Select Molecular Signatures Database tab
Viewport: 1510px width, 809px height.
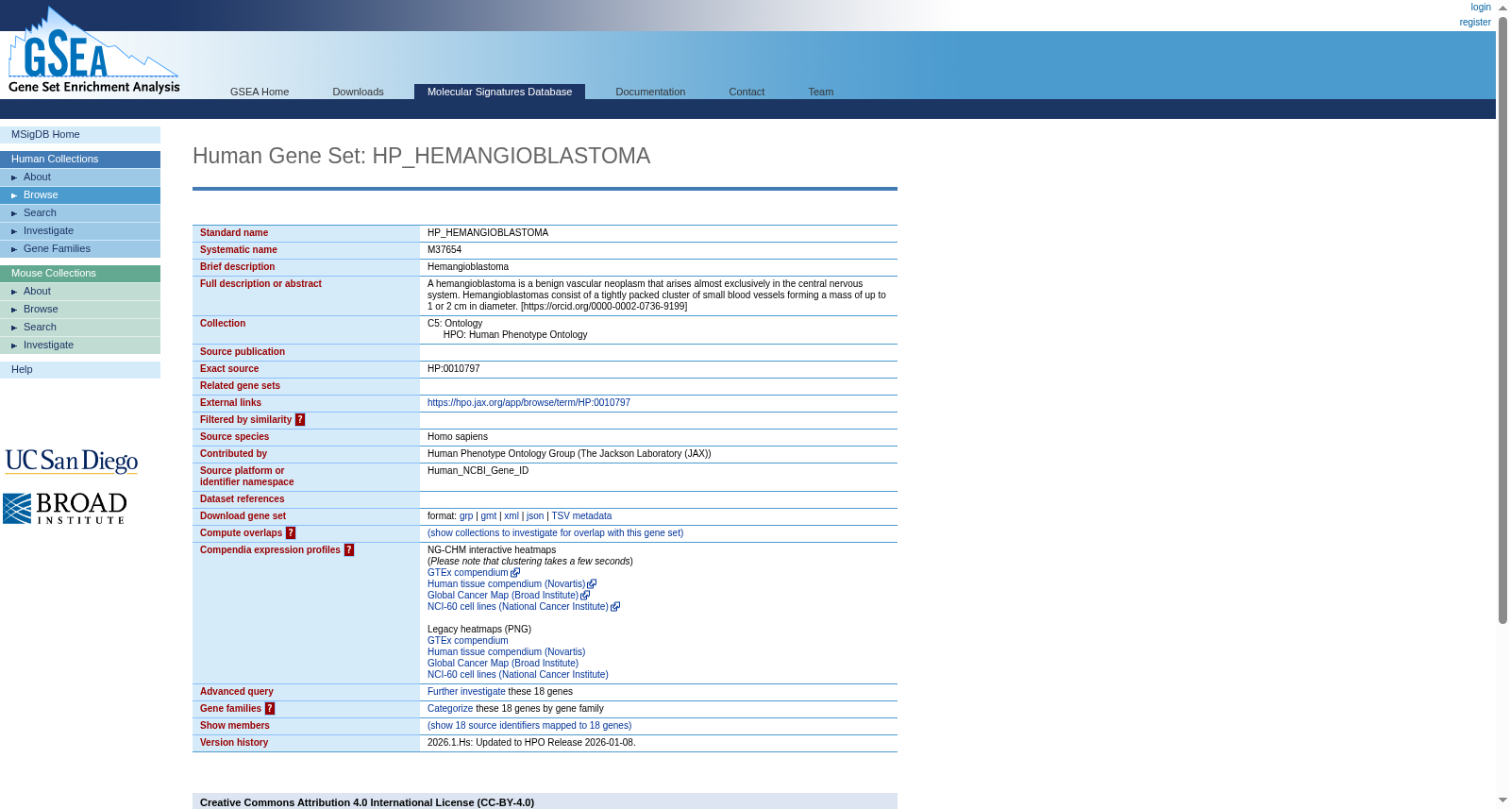499,92
